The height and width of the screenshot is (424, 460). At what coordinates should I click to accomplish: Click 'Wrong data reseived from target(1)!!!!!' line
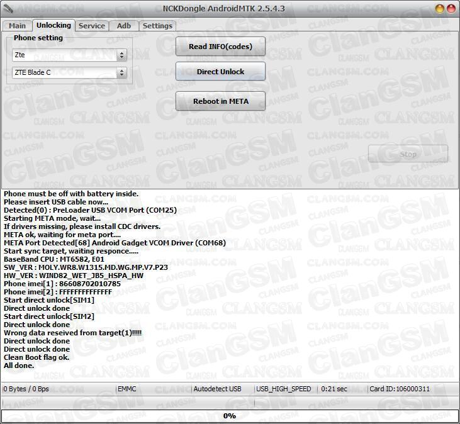coord(73,333)
